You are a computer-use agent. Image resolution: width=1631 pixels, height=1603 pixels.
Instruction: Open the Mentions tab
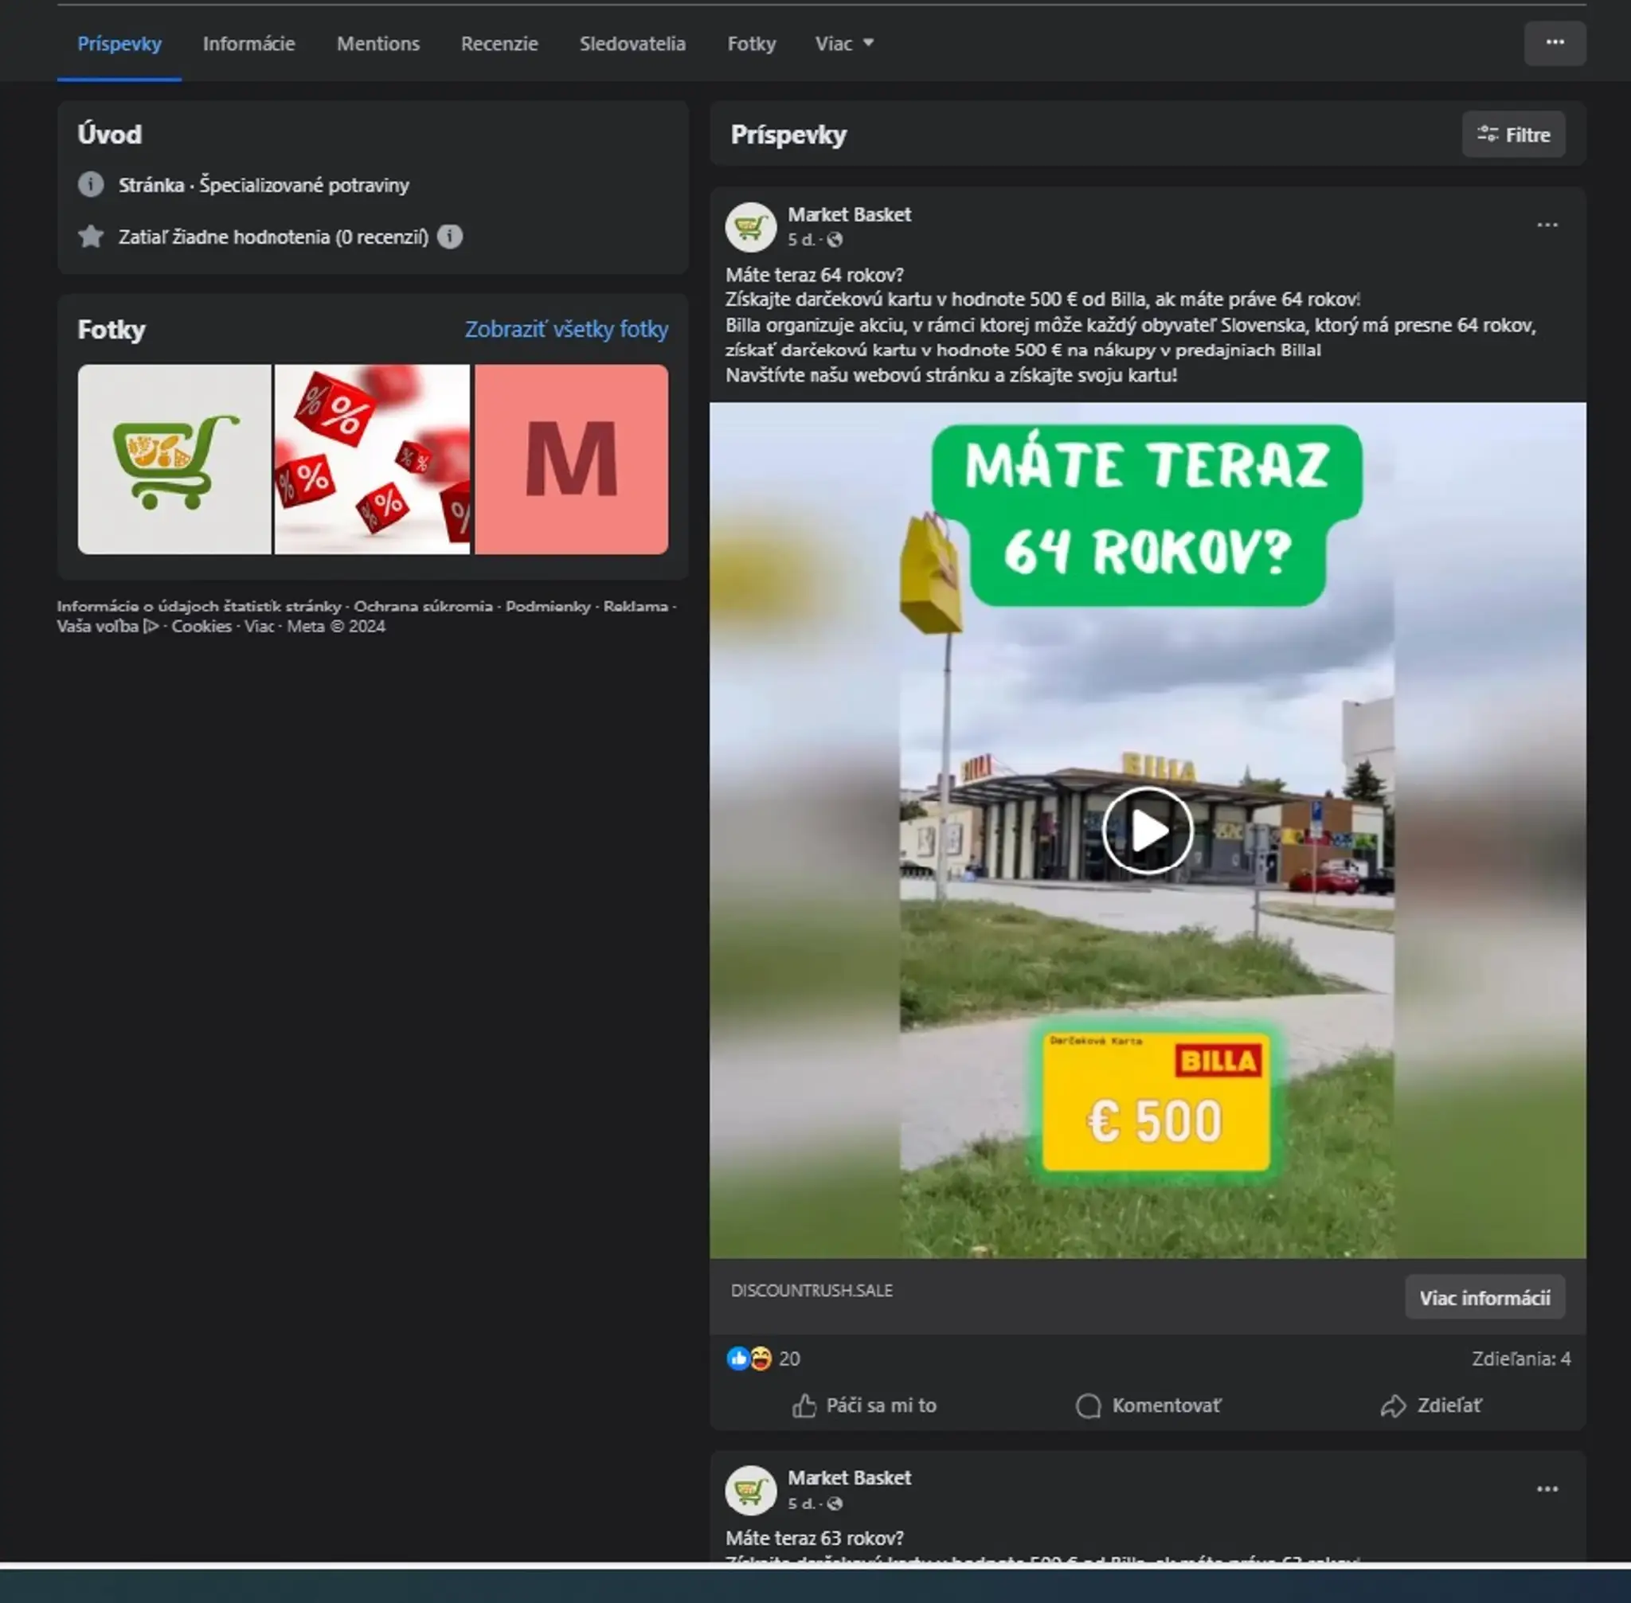(x=378, y=44)
